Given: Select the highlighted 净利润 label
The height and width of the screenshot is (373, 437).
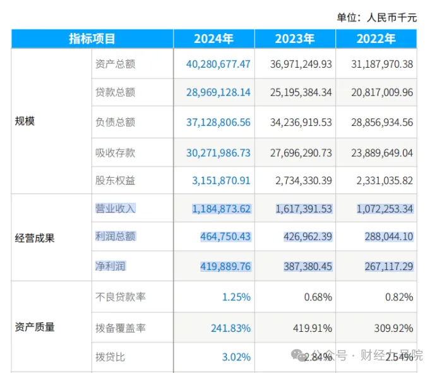Looking at the screenshot, I should tap(111, 266).
